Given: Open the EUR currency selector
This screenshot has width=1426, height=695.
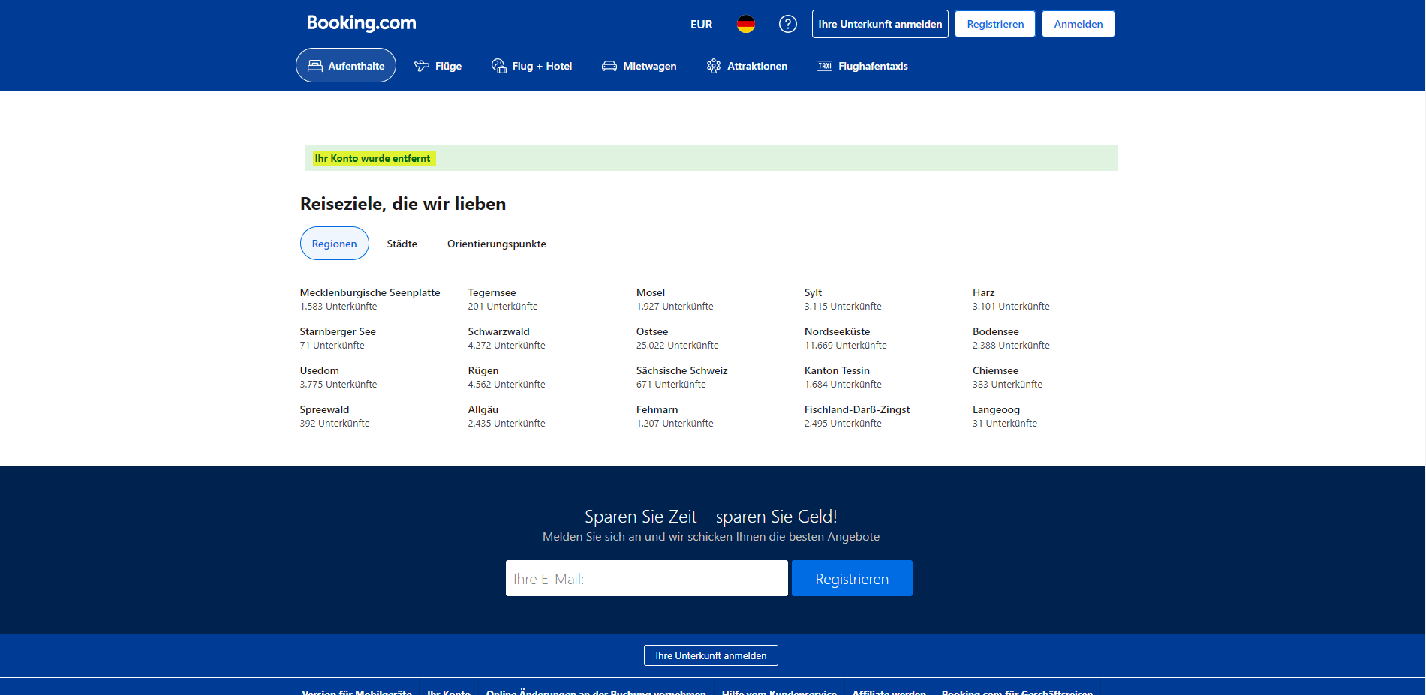Looking at the screenshot, I should [701, 24].
